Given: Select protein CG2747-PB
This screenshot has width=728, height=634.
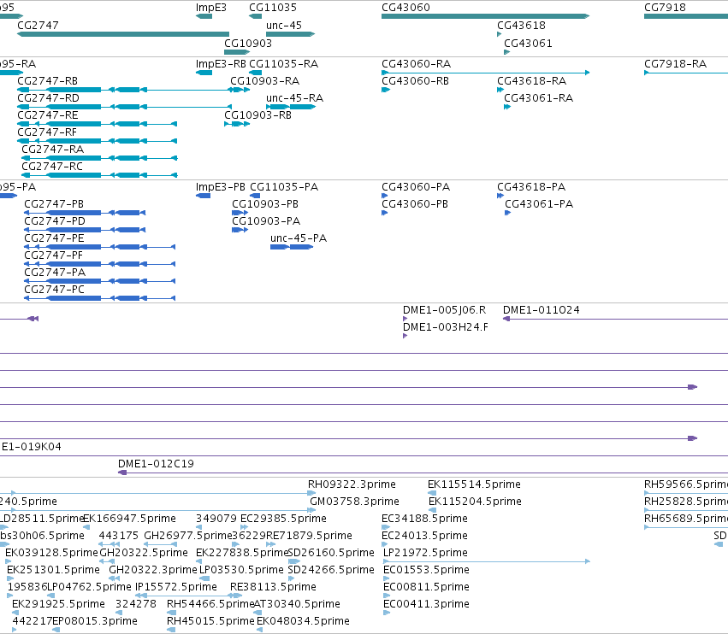Looking at the screenshot, I should 85,213.
